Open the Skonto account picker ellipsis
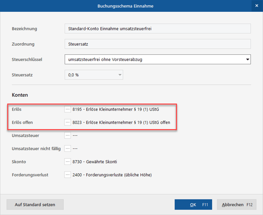The width and height of the screenshot is (263, 215). [x=67, y=162]
